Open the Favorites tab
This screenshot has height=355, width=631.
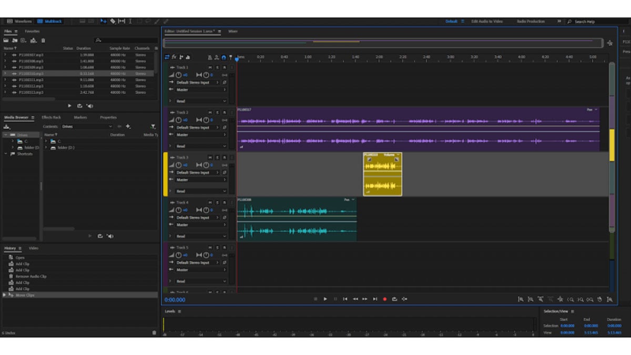click(x=32, y=32)
